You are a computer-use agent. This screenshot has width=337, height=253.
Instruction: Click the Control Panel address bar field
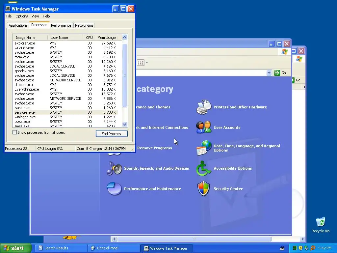[x=201, y=73]
